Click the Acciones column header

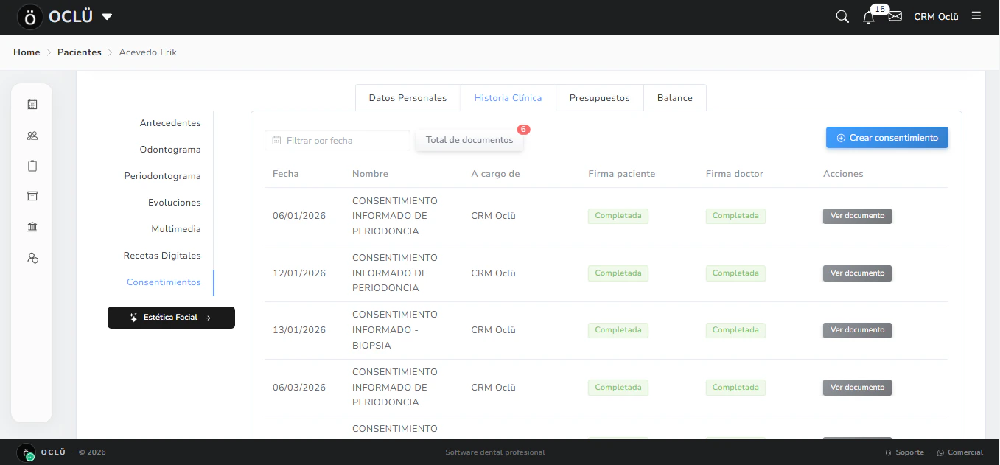[843, 174]
